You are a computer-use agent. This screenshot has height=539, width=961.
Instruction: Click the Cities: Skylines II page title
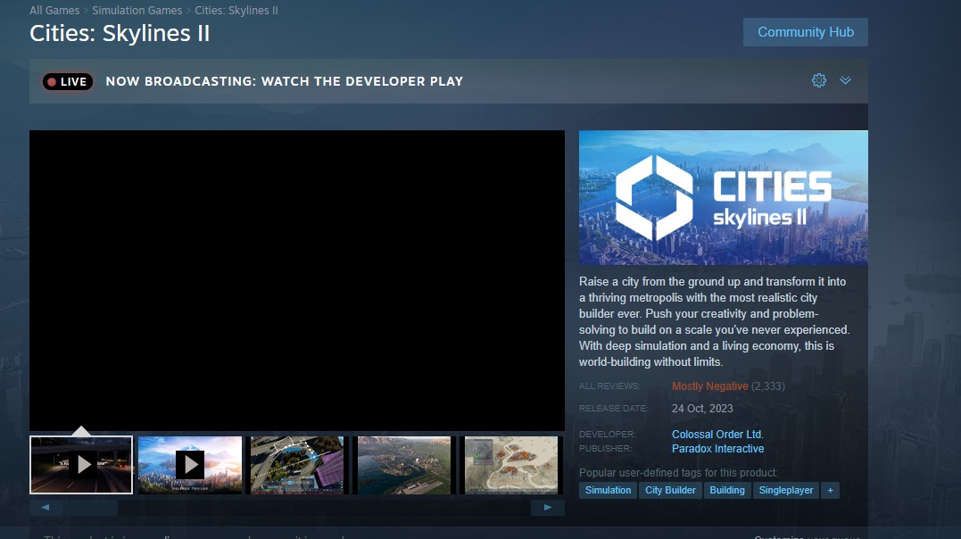click(120, 33)
